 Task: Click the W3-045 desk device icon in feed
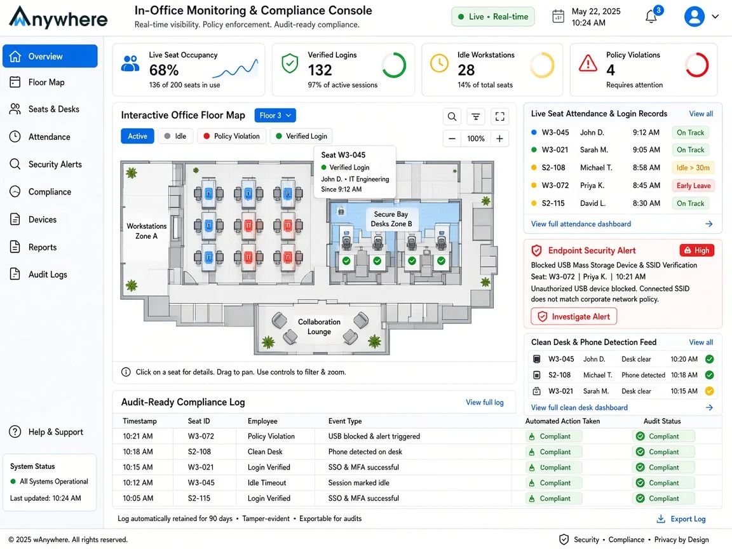click(537, 359)
